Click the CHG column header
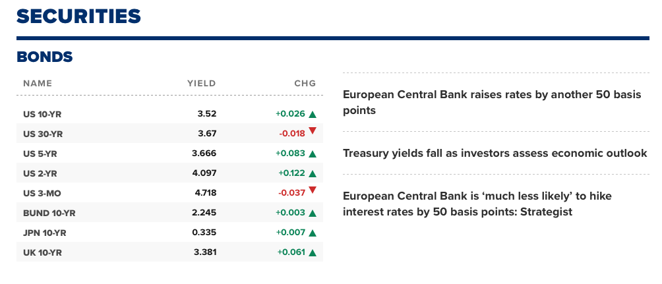 point(305,84)
